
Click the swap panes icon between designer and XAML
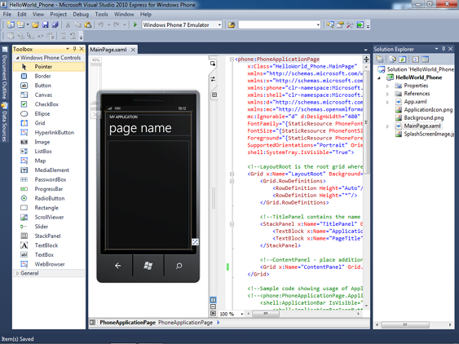[x=213, y=79]
